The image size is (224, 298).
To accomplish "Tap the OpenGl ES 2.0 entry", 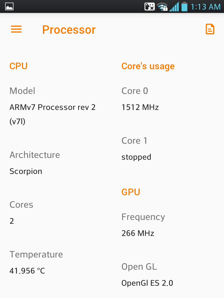I will (147, 283).
